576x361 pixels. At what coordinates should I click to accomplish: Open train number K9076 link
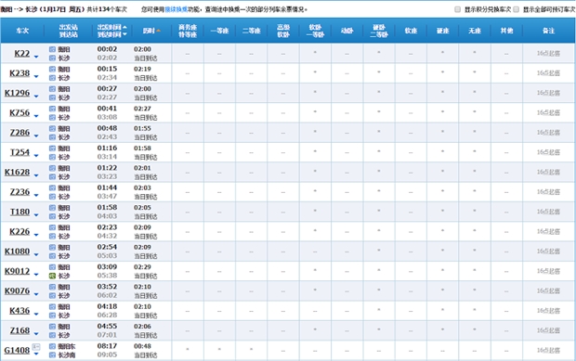pos(17,291)
